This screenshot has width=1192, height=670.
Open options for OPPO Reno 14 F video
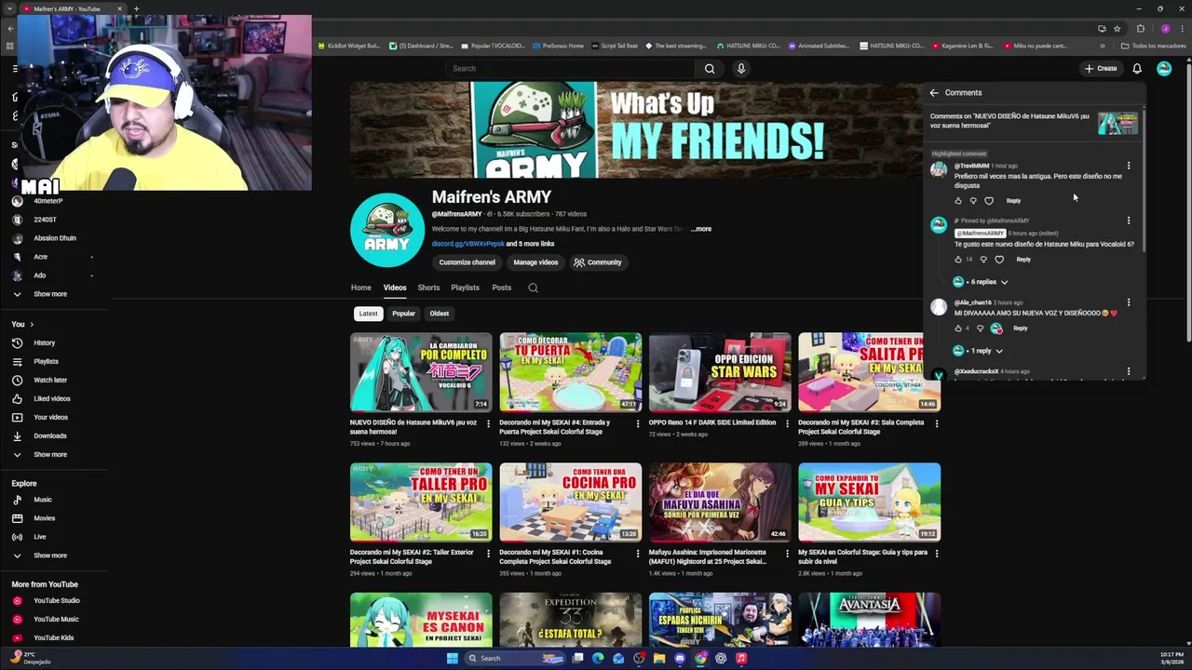pos(787,423)
